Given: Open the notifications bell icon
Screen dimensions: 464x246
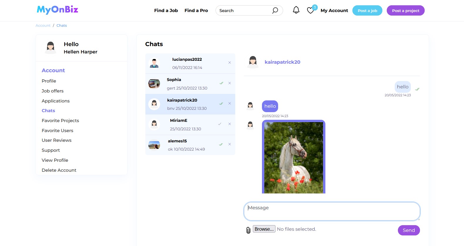Looking at the screenshot, I should click(x=296, y=10).
